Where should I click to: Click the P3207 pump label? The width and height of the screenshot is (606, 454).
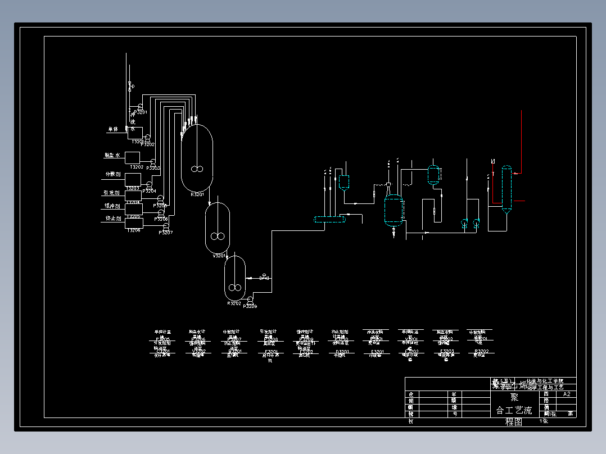[x=165, y=232]
